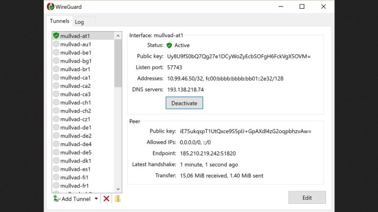Select the mullvad-ca1 tunnel
The width and height of the screenshot is (378, 212).
83,77
